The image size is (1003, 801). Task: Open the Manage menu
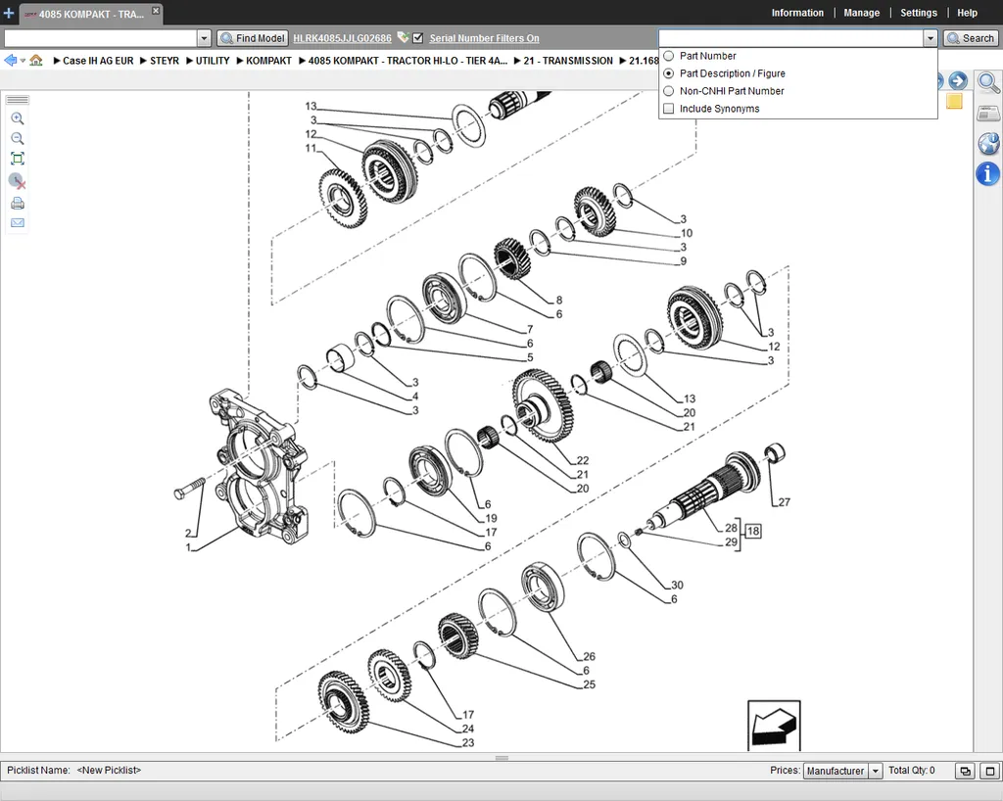pos(861,13)
